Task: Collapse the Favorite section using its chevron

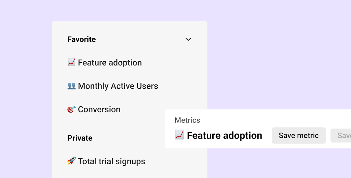Action: tap(188, 39)
